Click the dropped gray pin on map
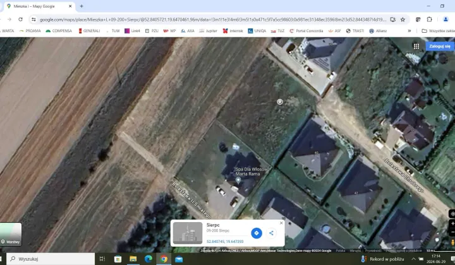 pos(280,102)
